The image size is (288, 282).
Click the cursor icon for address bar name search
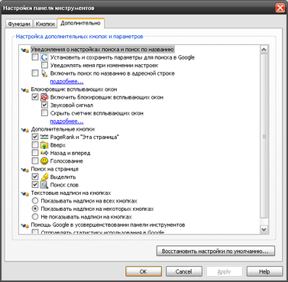pos(44,73)
